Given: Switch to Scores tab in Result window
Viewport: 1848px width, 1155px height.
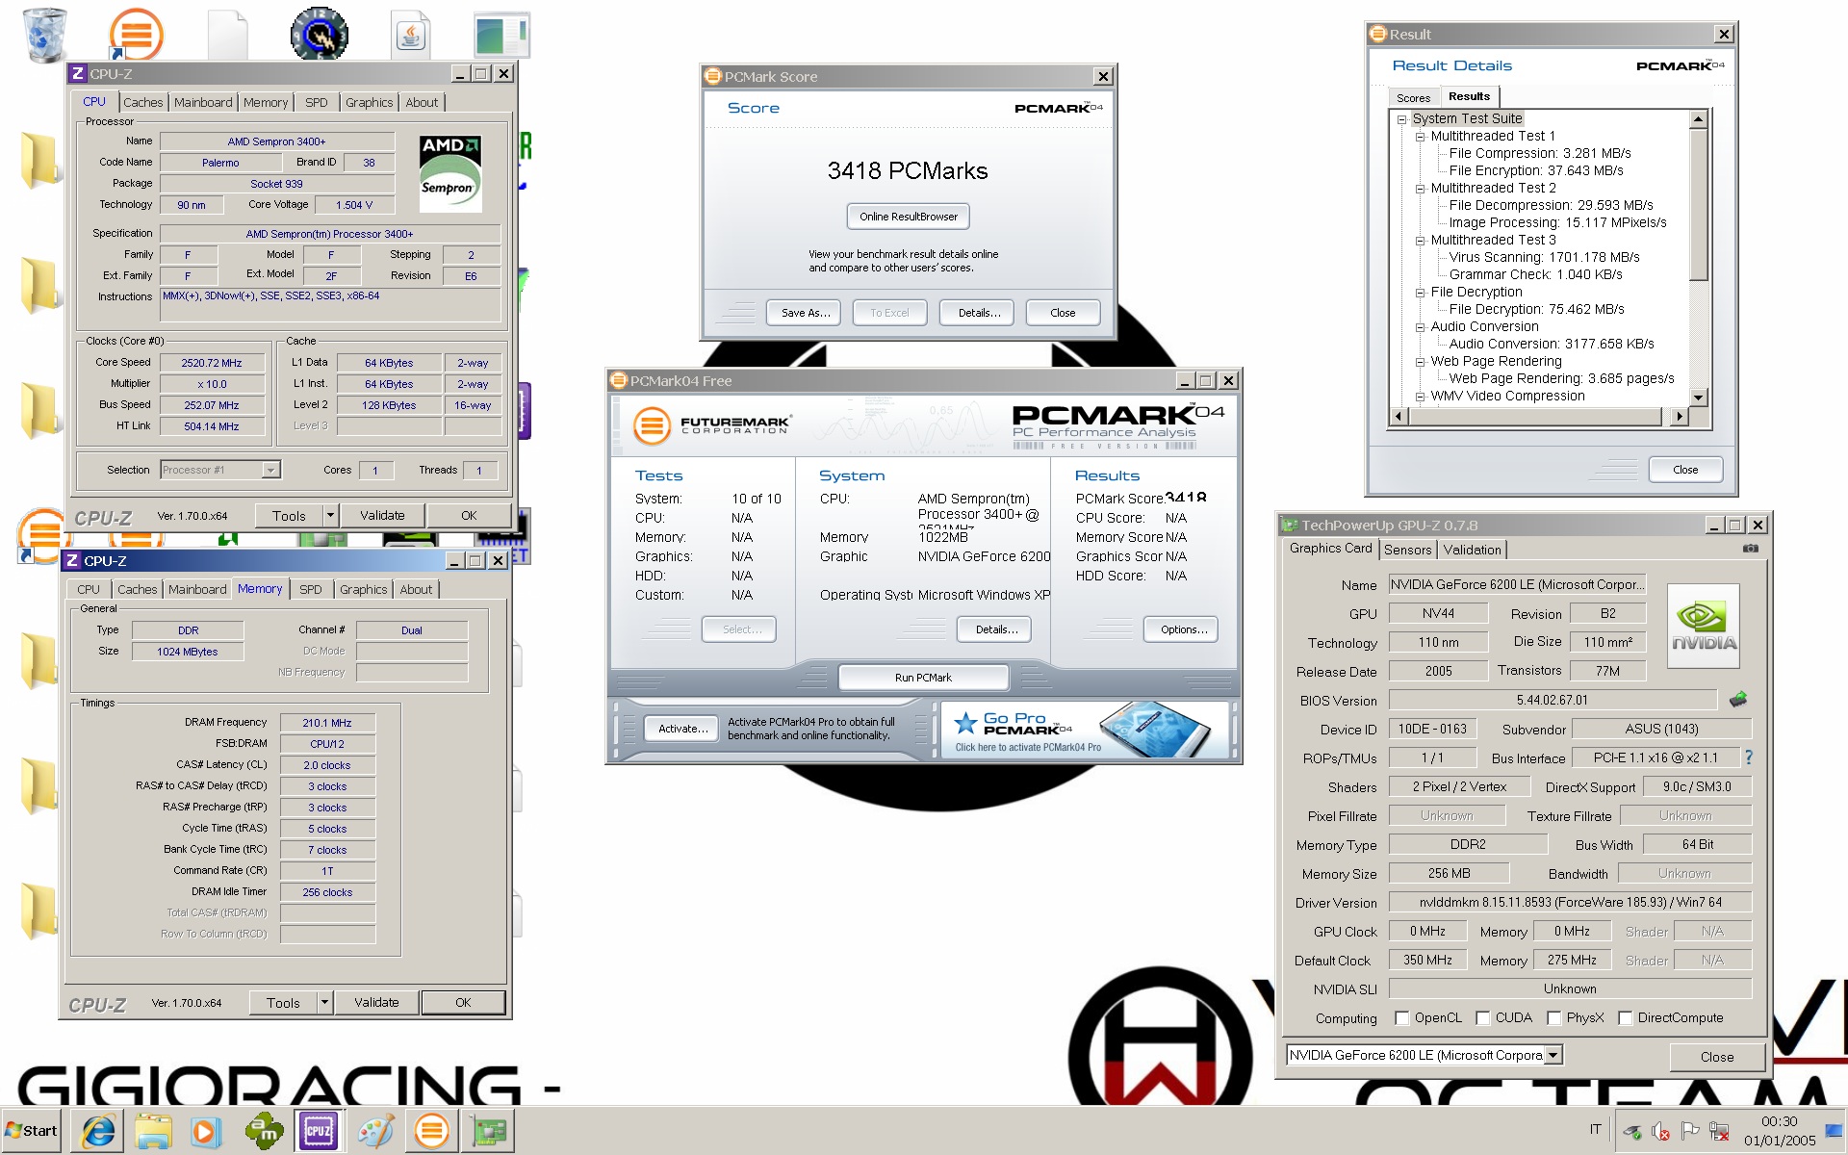Looking at the screenshot, I should coord(1413,98).
